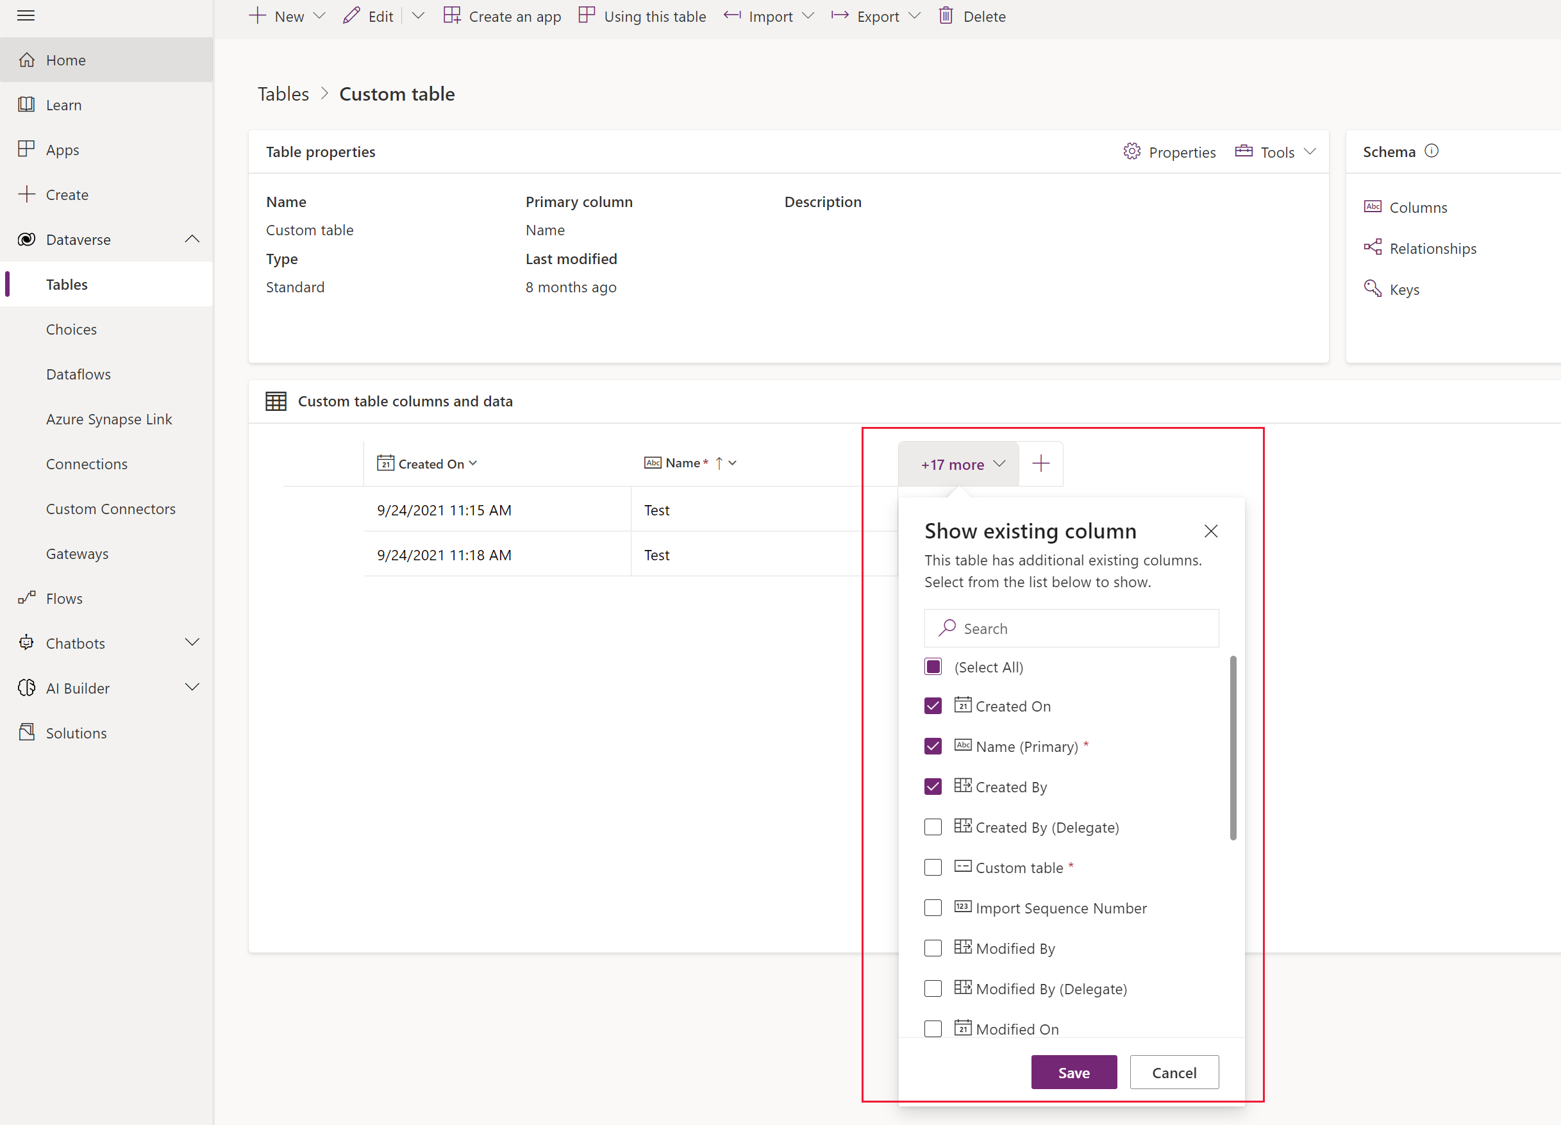
Task: Click the Export icon in toolbar
Action: [839, 16]
